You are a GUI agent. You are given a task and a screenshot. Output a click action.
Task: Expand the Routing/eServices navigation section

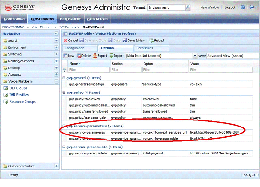[56, 61]
